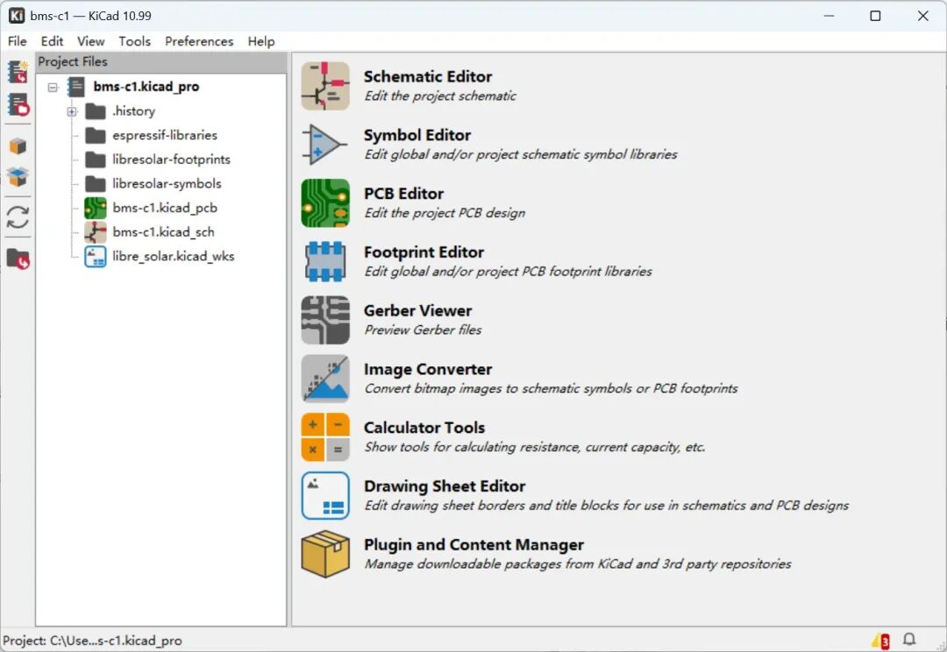Screen dimensions: 947x652
Task: Collapse the bms-c1.kicad_pro tree root
Action: (x=53, y=87)
